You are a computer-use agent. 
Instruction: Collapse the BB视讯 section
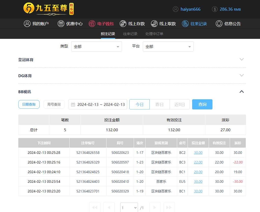pyautogui.click(x=241, y=91)
